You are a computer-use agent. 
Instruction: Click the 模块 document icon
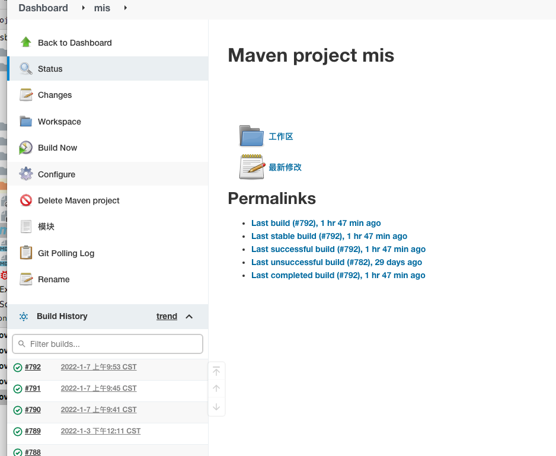point(26,227)
